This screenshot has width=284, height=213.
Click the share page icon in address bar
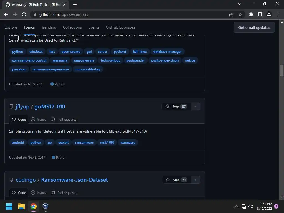tap(231, 14)
